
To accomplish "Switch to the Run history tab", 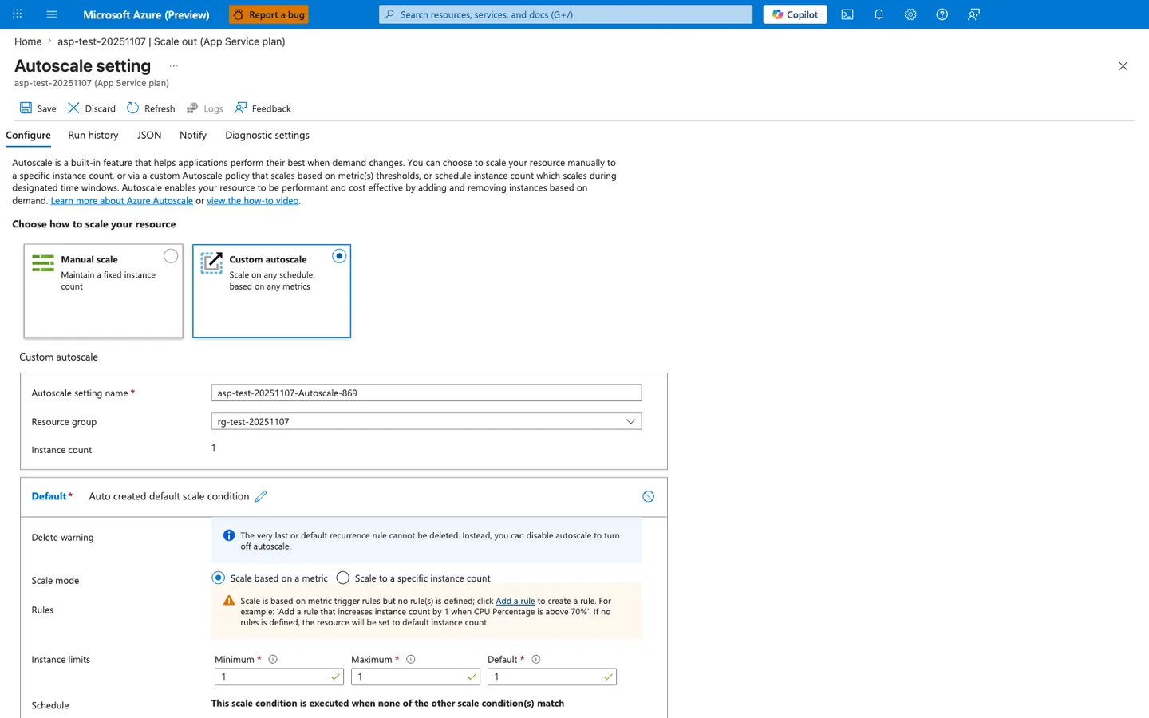I will click(x=93, y=136).
